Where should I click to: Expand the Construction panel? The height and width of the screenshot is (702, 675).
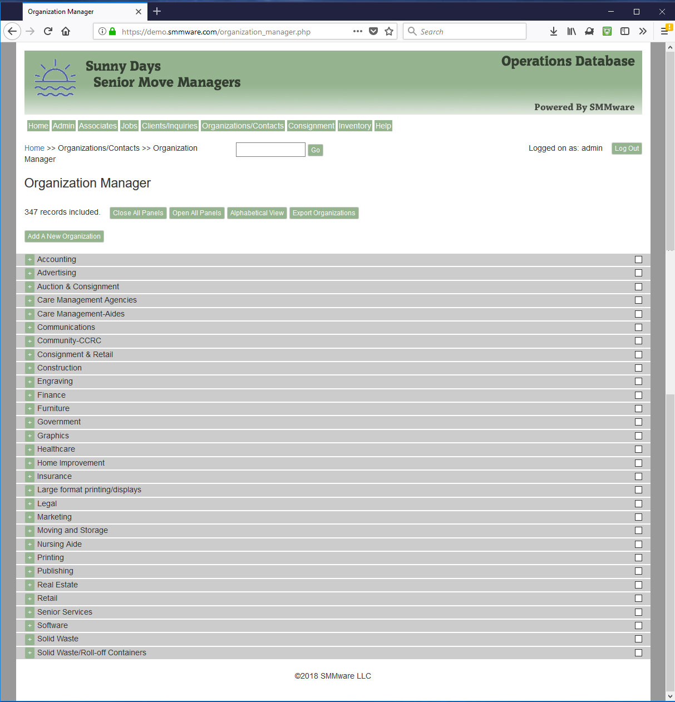click(30, 368)
